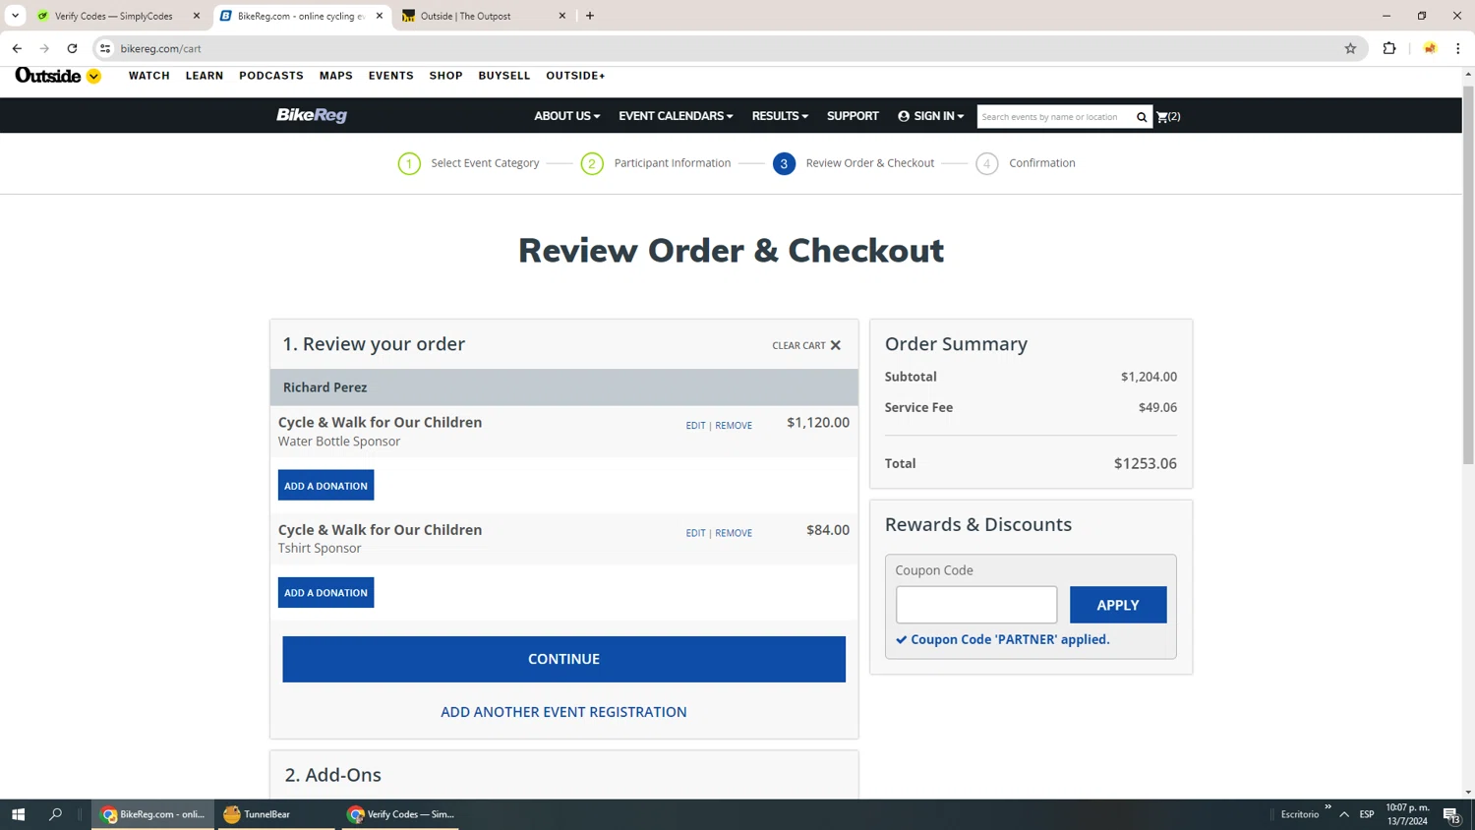Remove the Tshirt Sponsor item
The image size is (1475, 830).
[734, 533]
